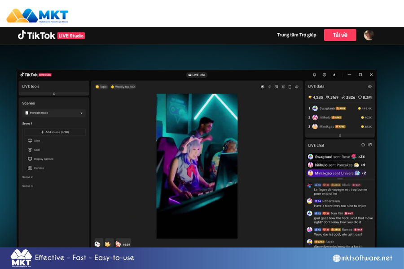Start recording with the record circle icon
The image size is (404, 269).
coord(263,87)
